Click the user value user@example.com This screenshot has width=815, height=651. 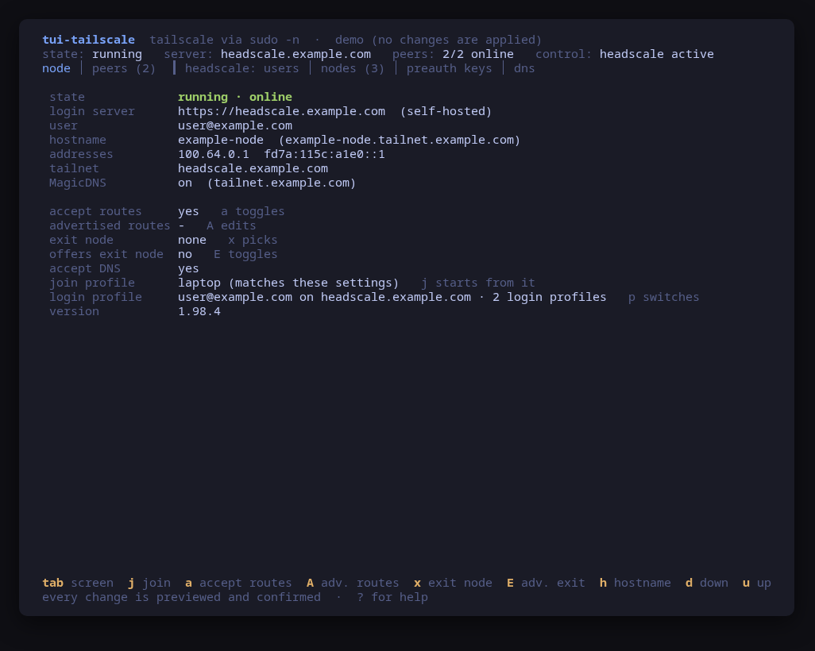tap(235, 125)
